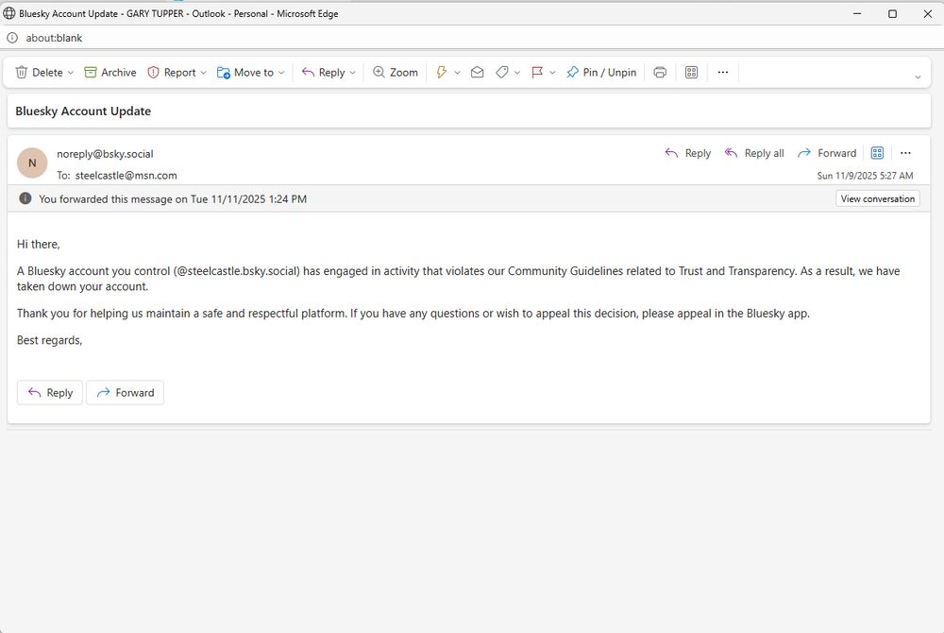Click the Categorize tag icon
Screen dimensions: 944x633
[x=502, y=72]
